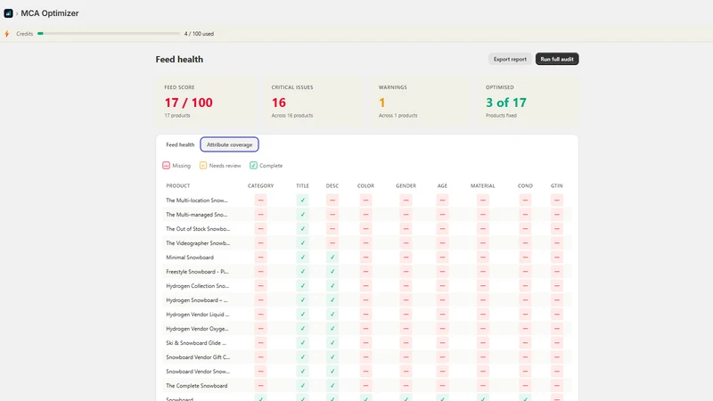Open the Attribute coverage tab

click(x=229, y=144)
